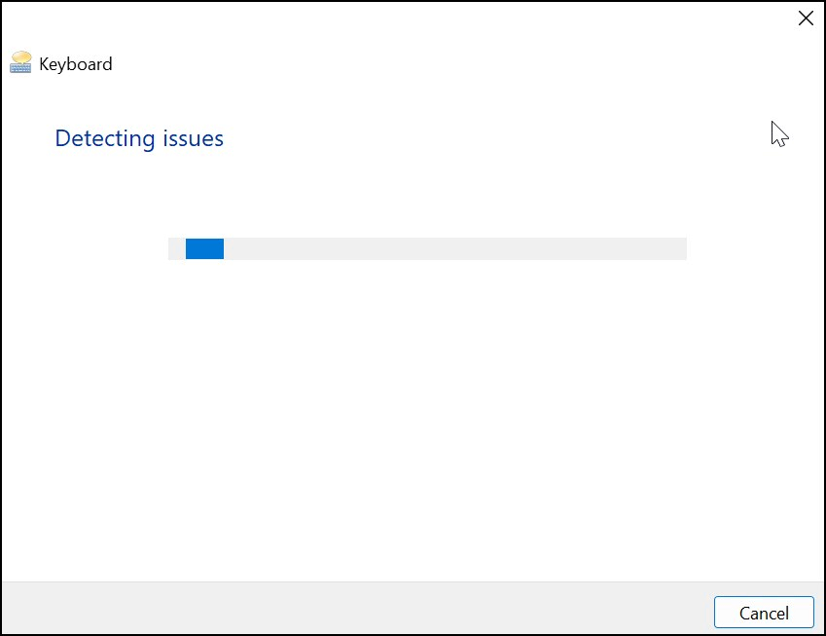Image resolution: width=826 pixels, height=636 pixels.
Task: Select the keyboard glyph in the title area
Action: pyautogui.click(x=19, y=62)
